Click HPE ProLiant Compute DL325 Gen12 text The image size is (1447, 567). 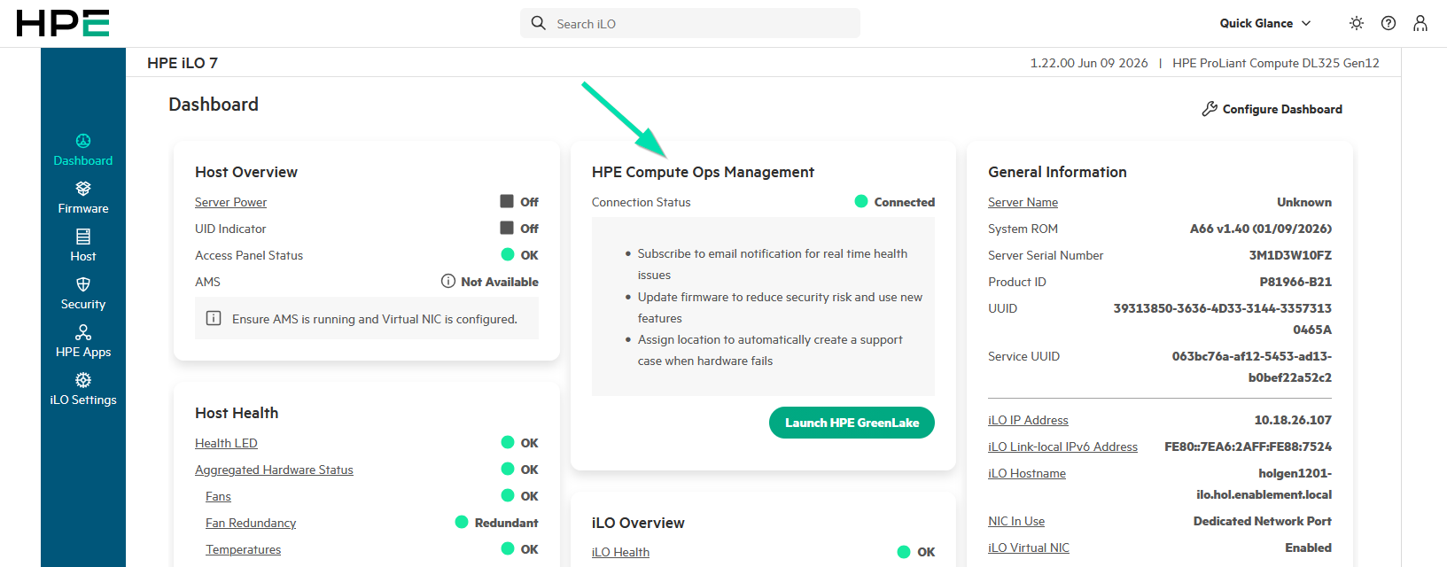pos(1276,63)
